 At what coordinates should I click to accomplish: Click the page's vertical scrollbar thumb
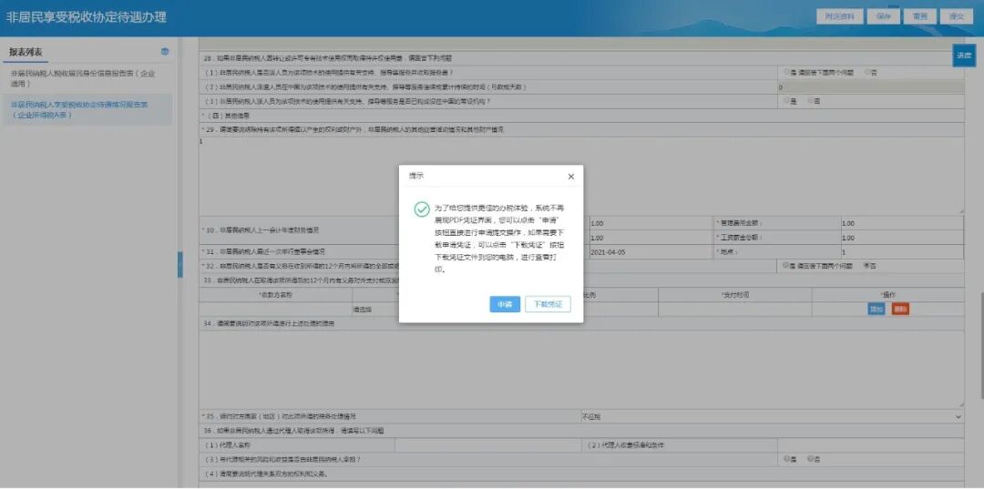tap(980, 346)
